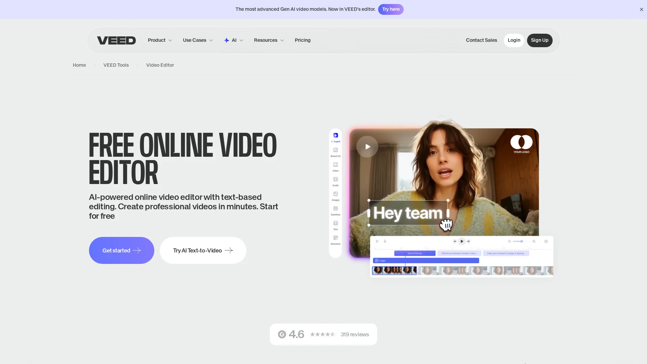Adjust the timeline zoom slider

click(x=521, y=241)
